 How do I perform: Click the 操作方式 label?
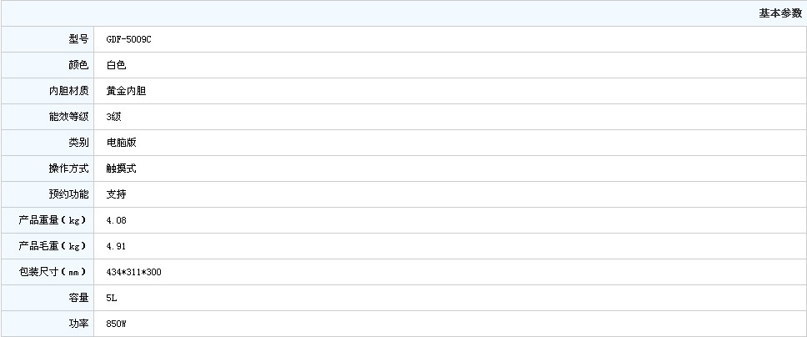pos(68,168)
